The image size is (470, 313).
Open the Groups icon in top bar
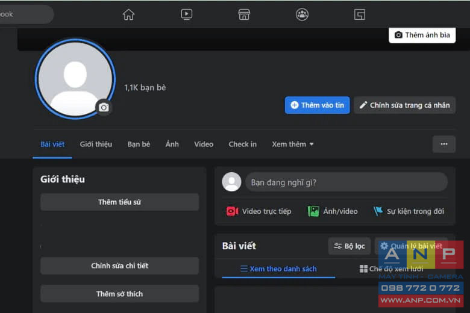[302, 14]
